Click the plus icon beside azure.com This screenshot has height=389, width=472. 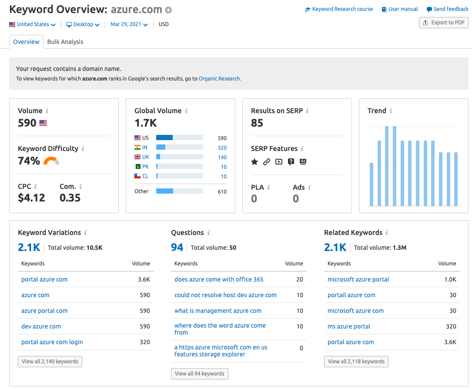click(169, 10)
